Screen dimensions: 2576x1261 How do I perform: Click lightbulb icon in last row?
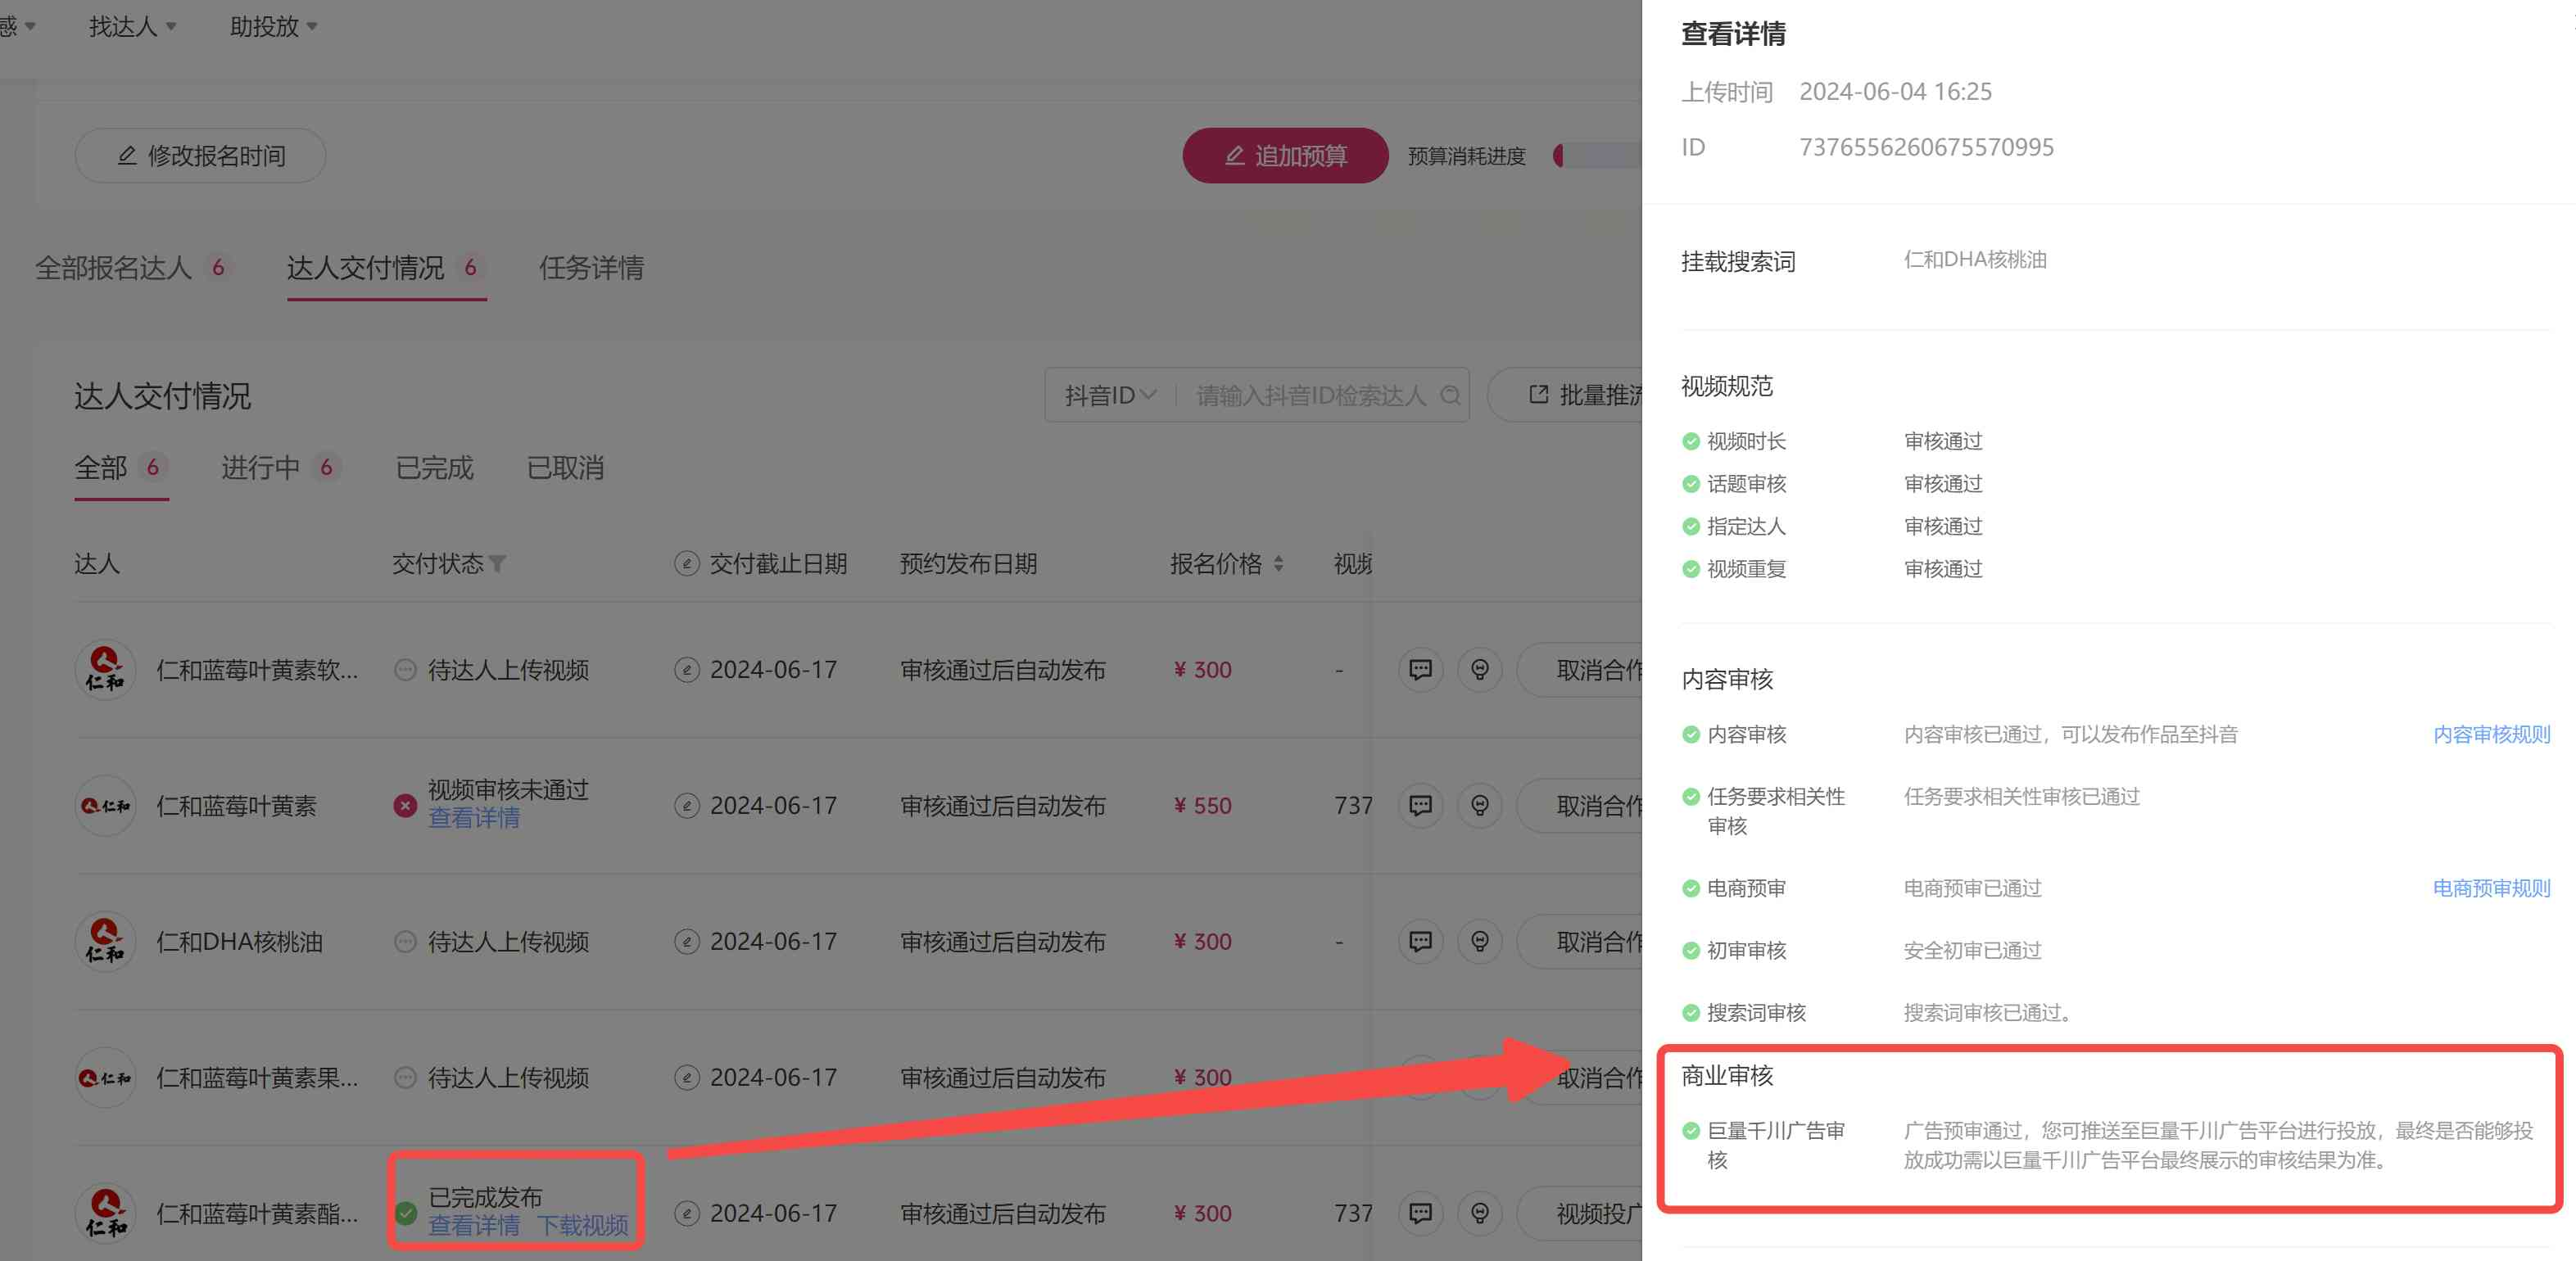pos(1480,1213)
